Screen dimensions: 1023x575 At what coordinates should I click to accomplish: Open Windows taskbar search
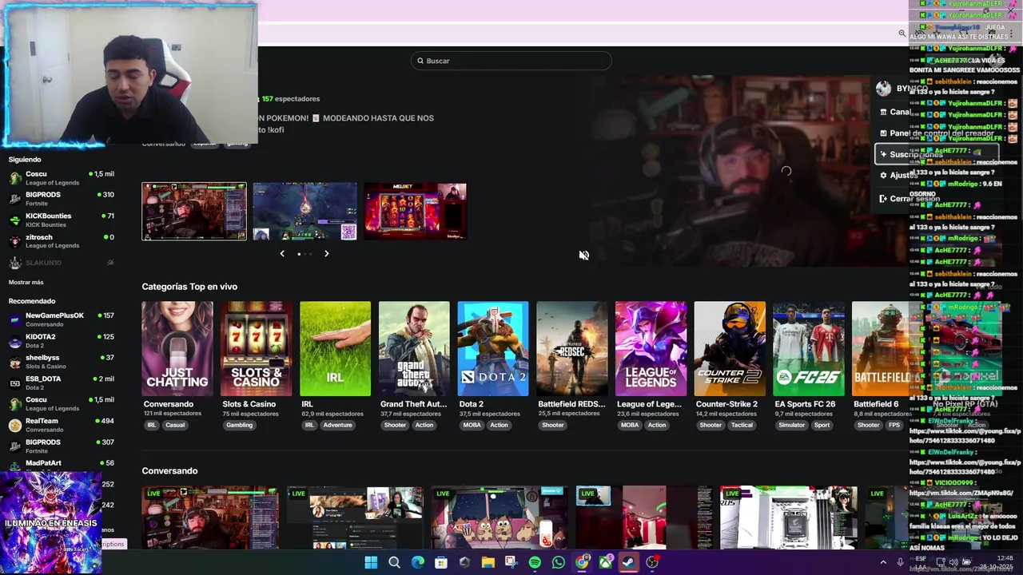coord(394,562)
